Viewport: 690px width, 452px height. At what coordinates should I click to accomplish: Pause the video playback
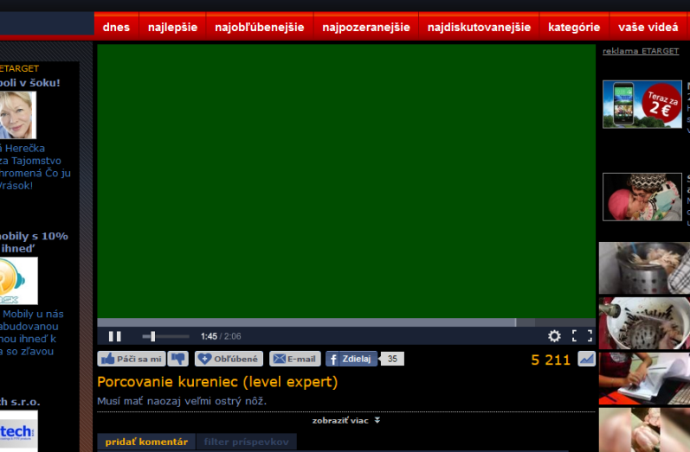coord(114,336)
